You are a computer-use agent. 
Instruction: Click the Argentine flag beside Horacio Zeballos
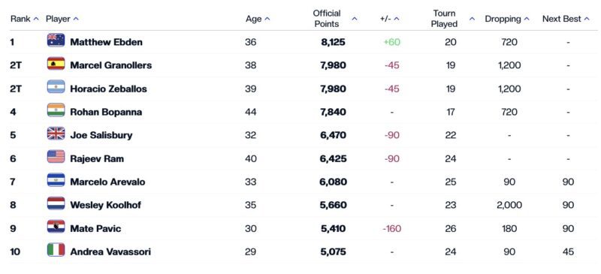pos(56,87)
